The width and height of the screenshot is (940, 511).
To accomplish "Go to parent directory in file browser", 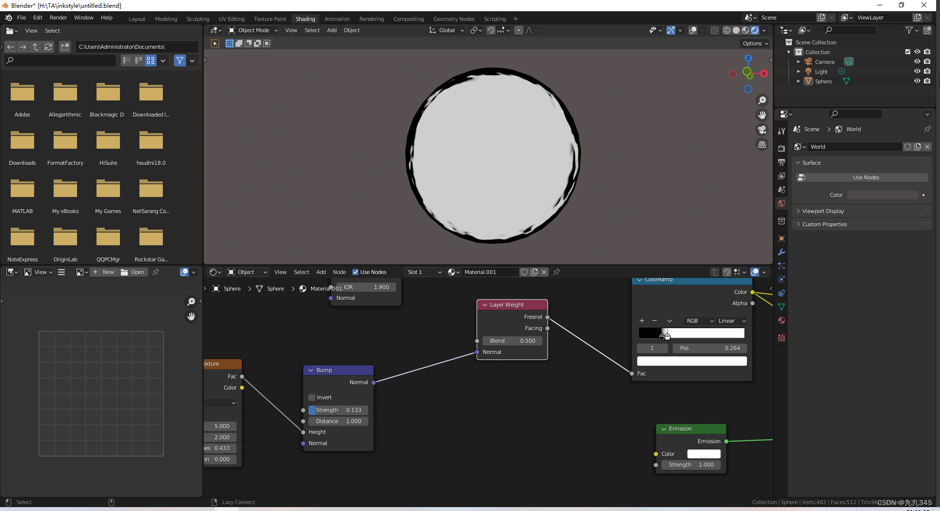I will [36, 47].
